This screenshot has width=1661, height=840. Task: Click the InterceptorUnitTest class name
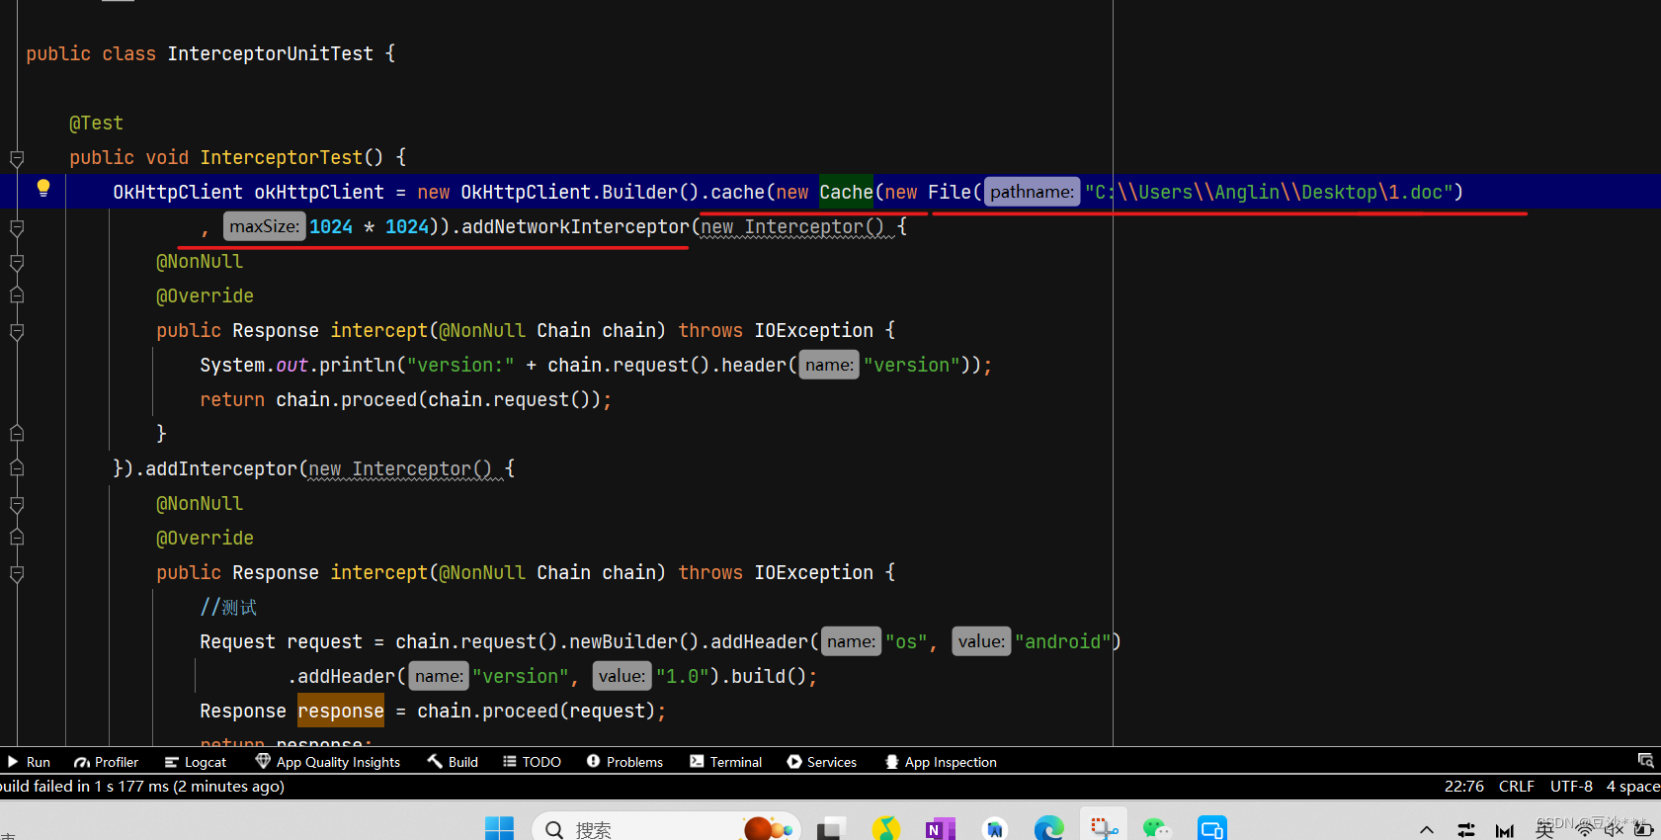[271, 53]
